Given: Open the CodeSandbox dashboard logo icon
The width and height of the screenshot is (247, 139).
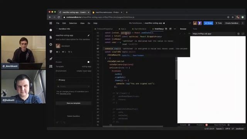Looking at the screenshot, I should (51, 23).
